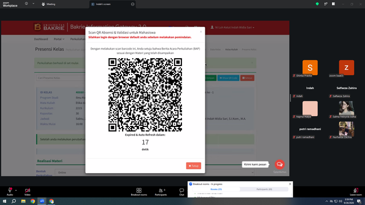The image size is (365, 205).
Task: Select the zoom baa03 participant tile
Action: pos(346,68)
